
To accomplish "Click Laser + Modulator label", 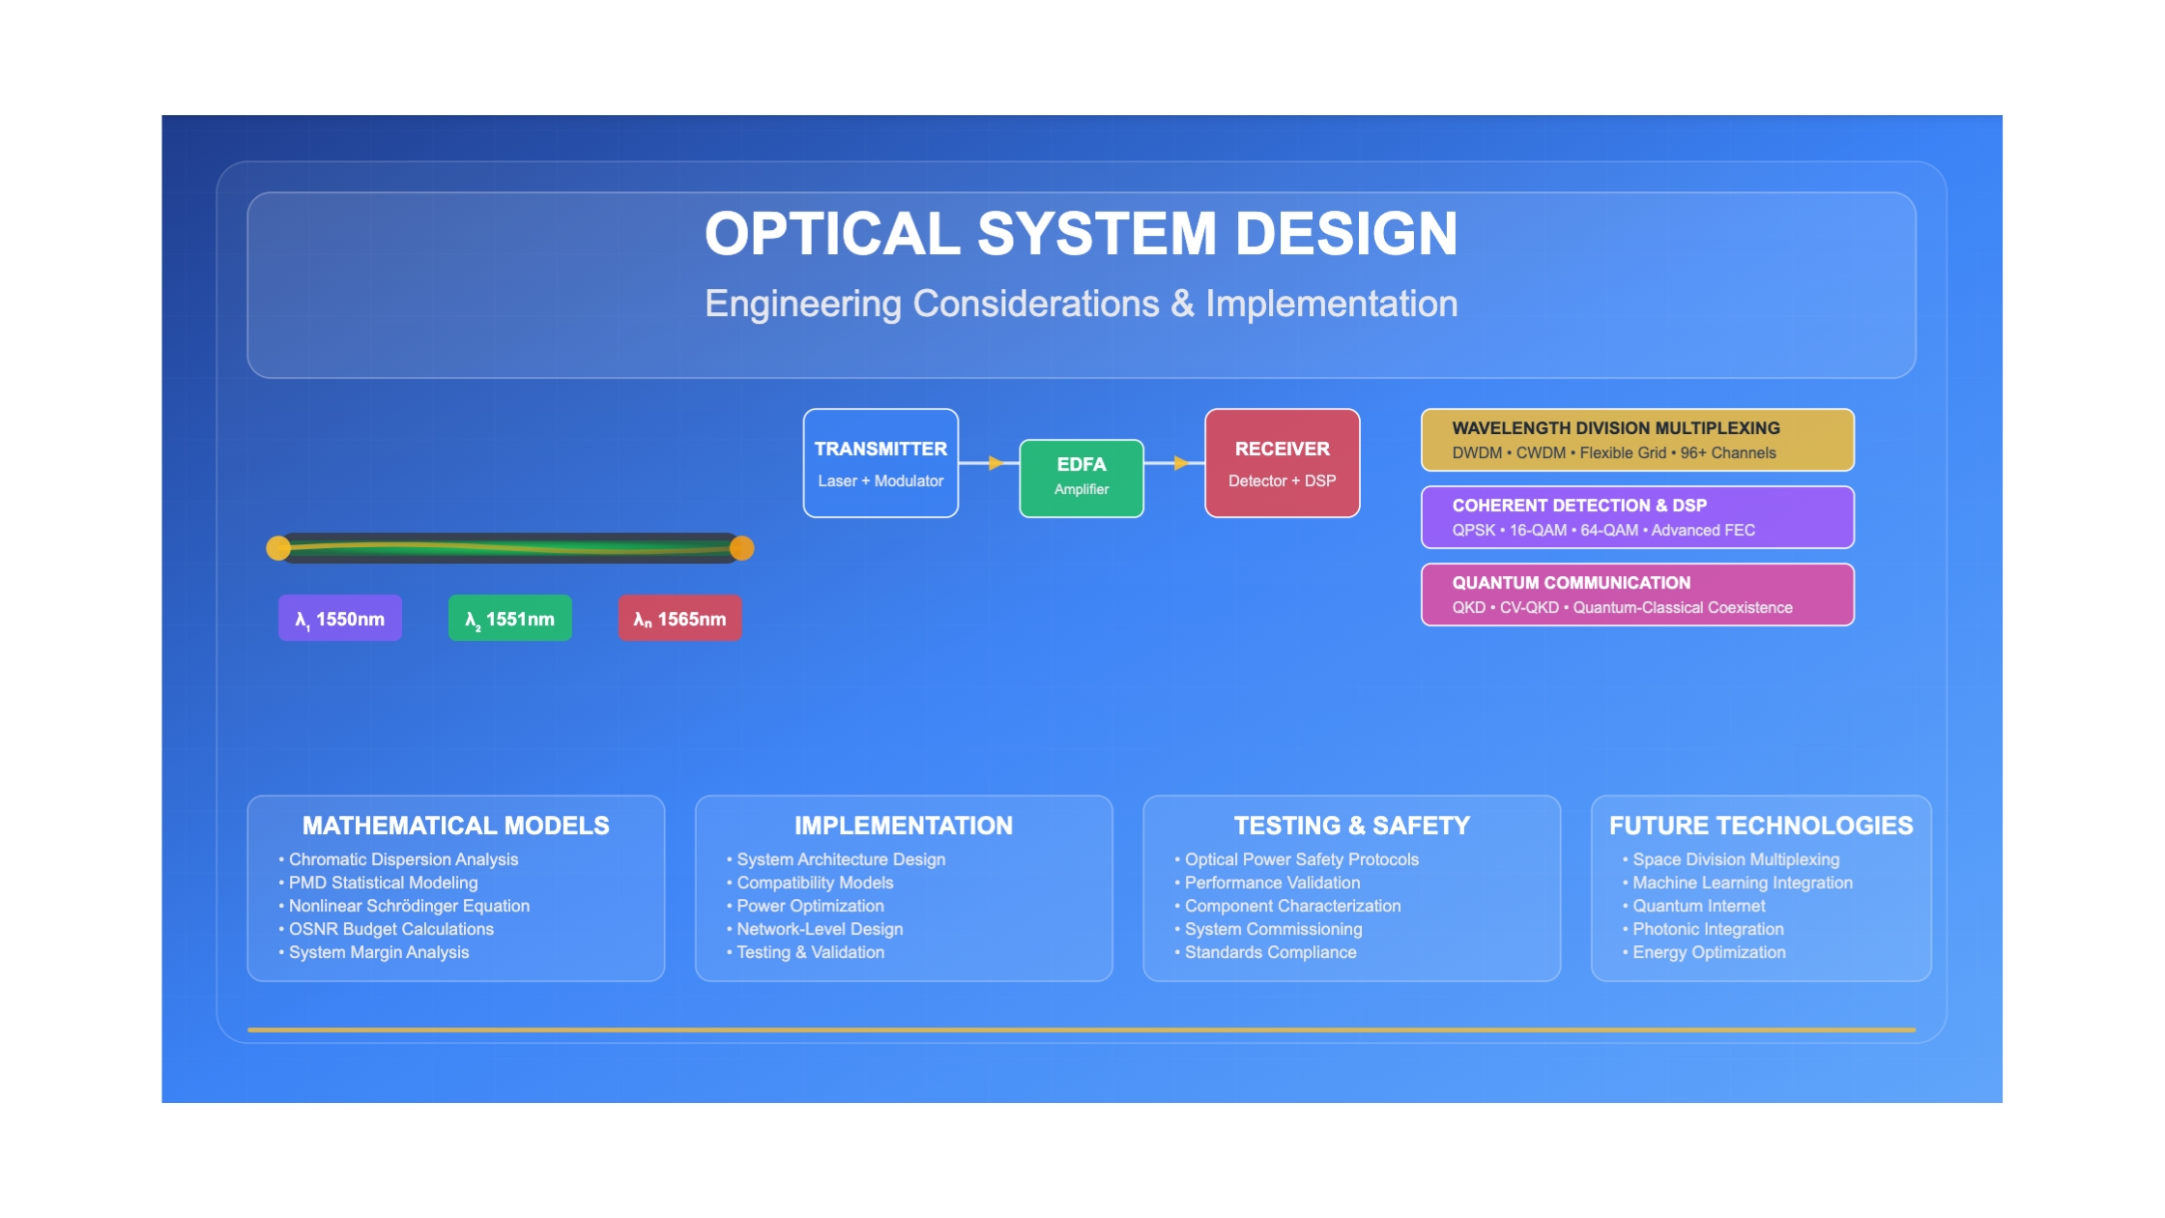I will [x=880, y=480].
